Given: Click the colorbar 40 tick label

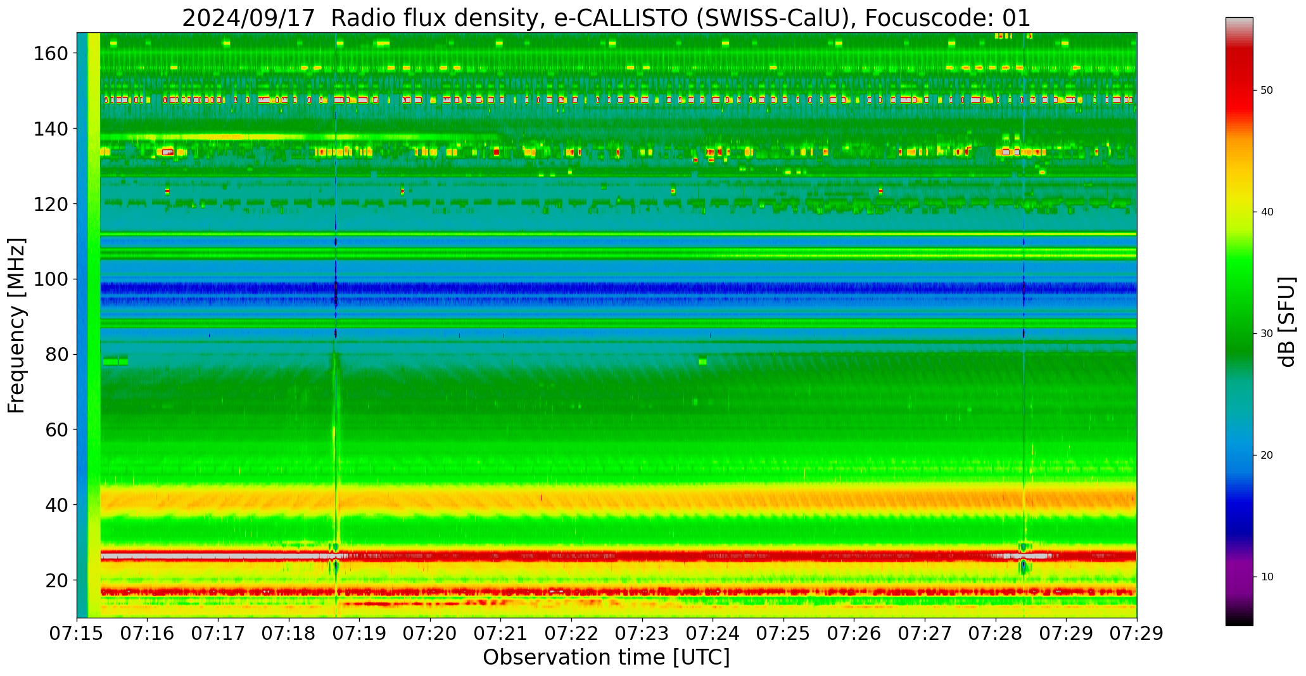Looking at the screenshot, I should click(1267, 212).
